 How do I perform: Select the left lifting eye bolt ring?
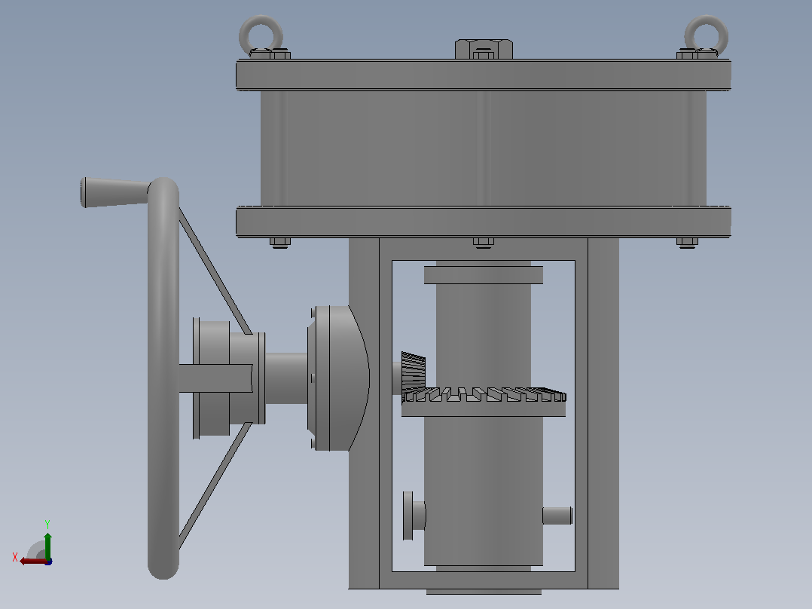tap(261, 35)
